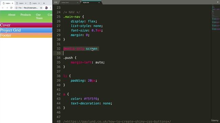The image size is (220, 123).
Task: View site information icon in address bar
Action: [x=16, y=8]
